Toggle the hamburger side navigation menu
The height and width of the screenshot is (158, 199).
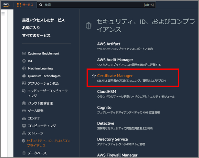tap(3, 14)
